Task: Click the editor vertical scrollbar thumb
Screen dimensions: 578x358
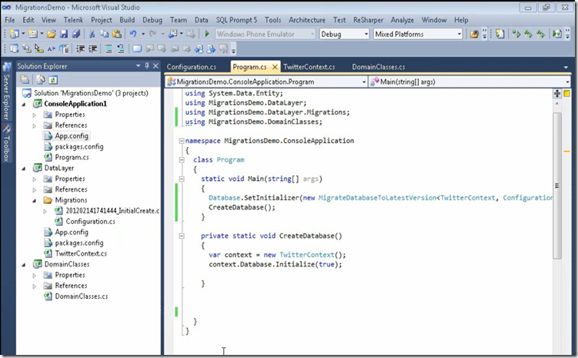Action: tap(557, 186)
